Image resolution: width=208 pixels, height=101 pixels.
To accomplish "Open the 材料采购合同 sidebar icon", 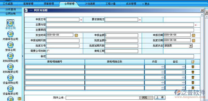I will pyautogui.click(x=10, y=56).
